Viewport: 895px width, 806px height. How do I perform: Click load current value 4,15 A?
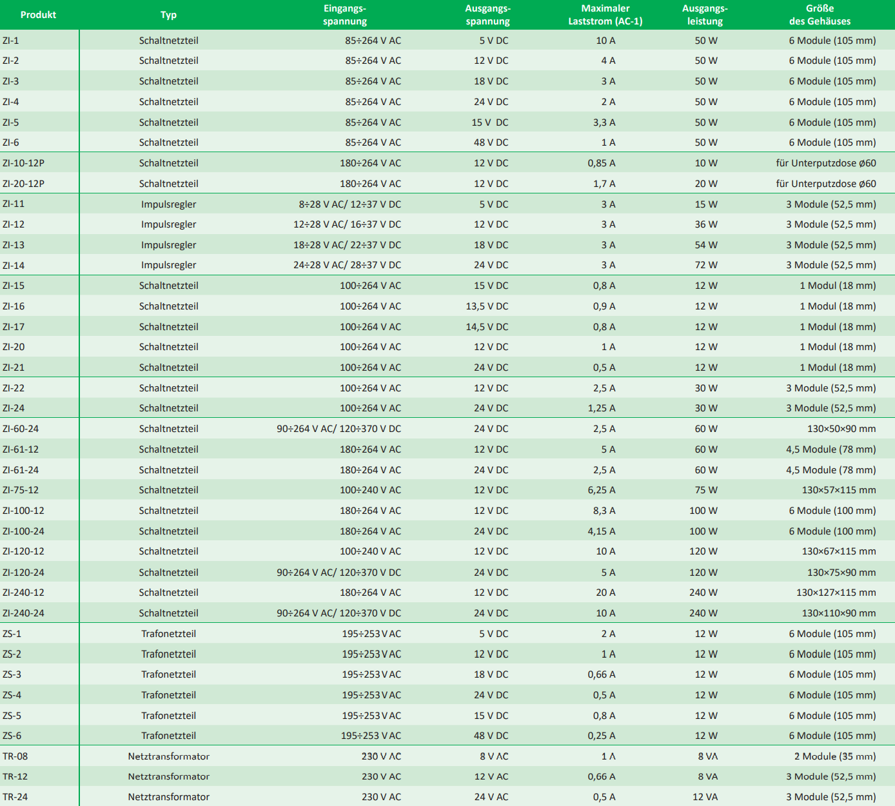click(x=602, y=531)
